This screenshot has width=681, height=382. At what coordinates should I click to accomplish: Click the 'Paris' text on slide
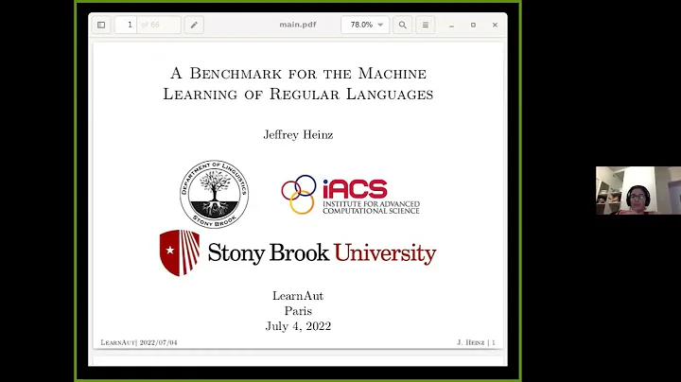click(298, 311)
